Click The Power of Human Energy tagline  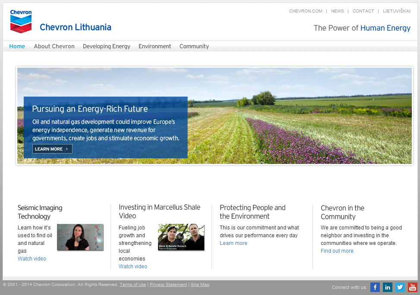[362, 28]
